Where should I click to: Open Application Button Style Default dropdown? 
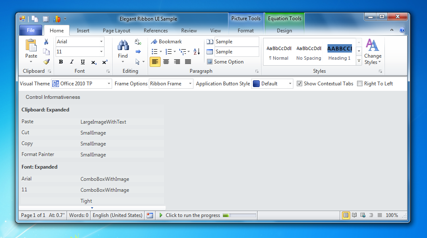tap(290, 84)
